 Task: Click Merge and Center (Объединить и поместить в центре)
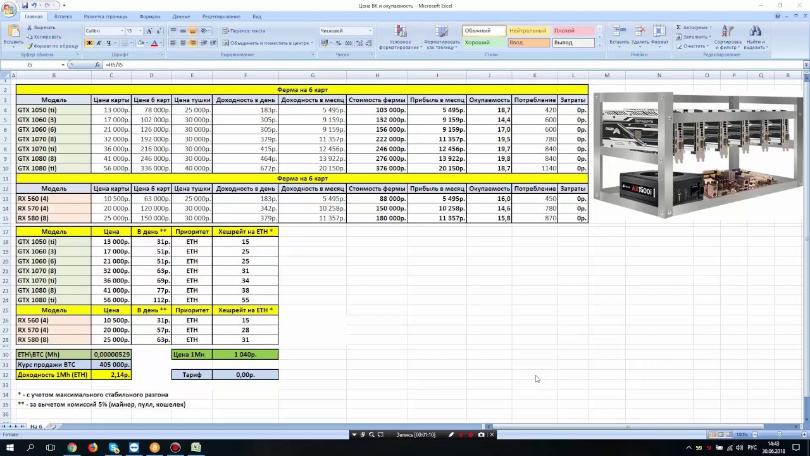[x=265, y=43]
